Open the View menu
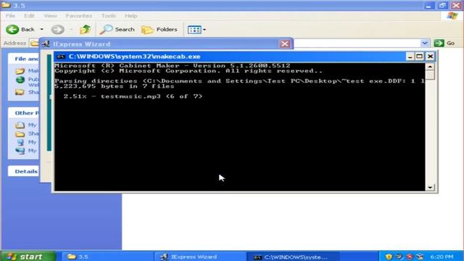 click(50, 16)
